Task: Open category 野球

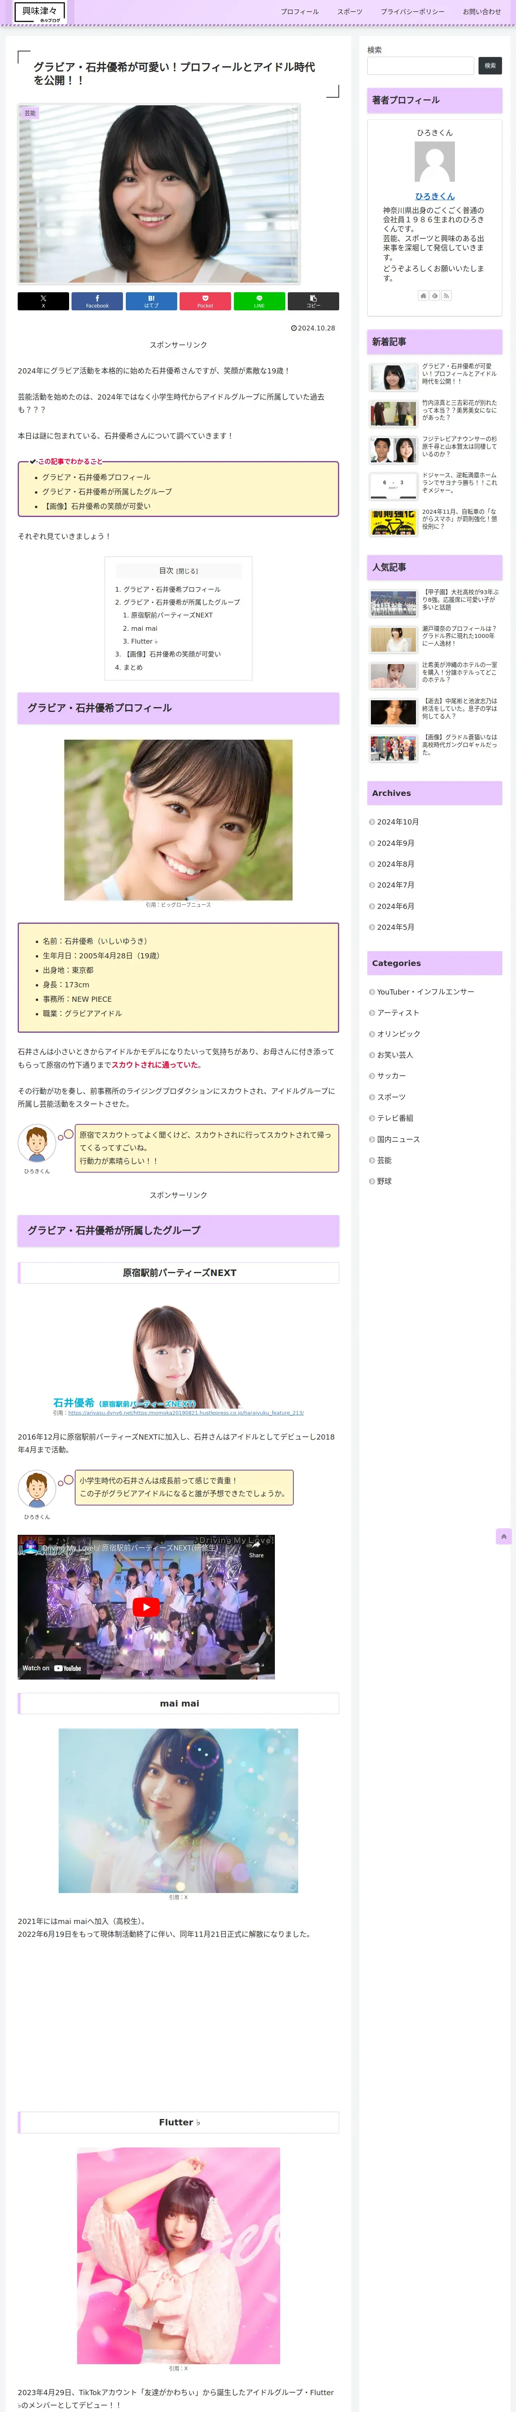Action: pyautogui.click(x=384, y=1181)
